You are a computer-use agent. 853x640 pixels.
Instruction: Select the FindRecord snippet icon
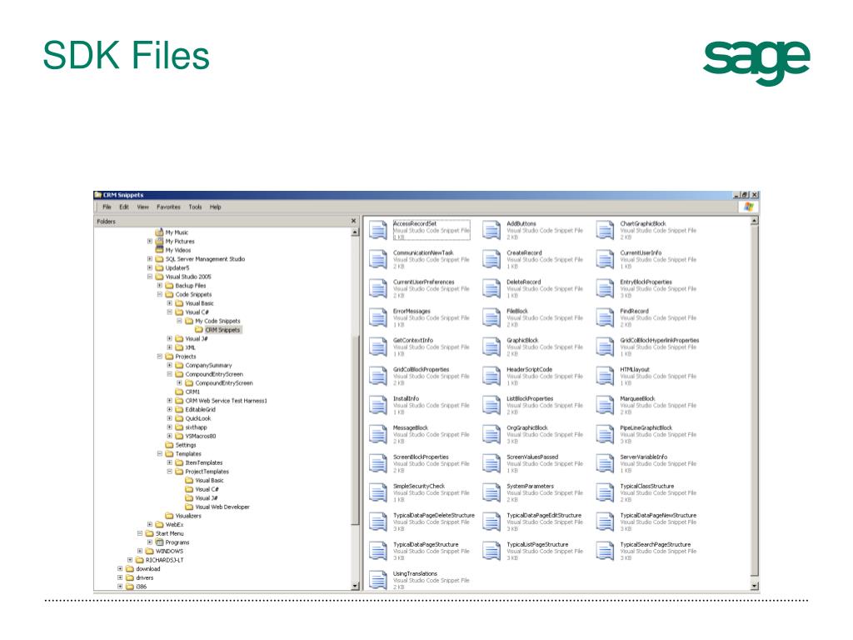605,317
